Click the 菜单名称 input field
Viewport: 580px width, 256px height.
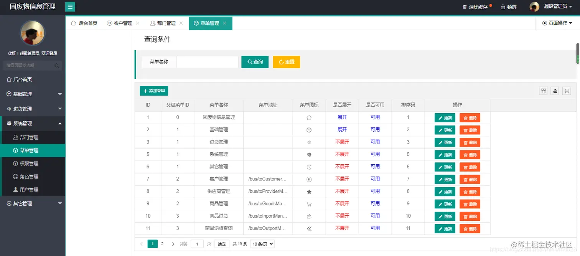[x=208, y=62]
